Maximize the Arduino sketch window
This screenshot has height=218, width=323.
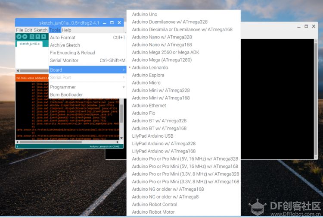coord(112,23)
